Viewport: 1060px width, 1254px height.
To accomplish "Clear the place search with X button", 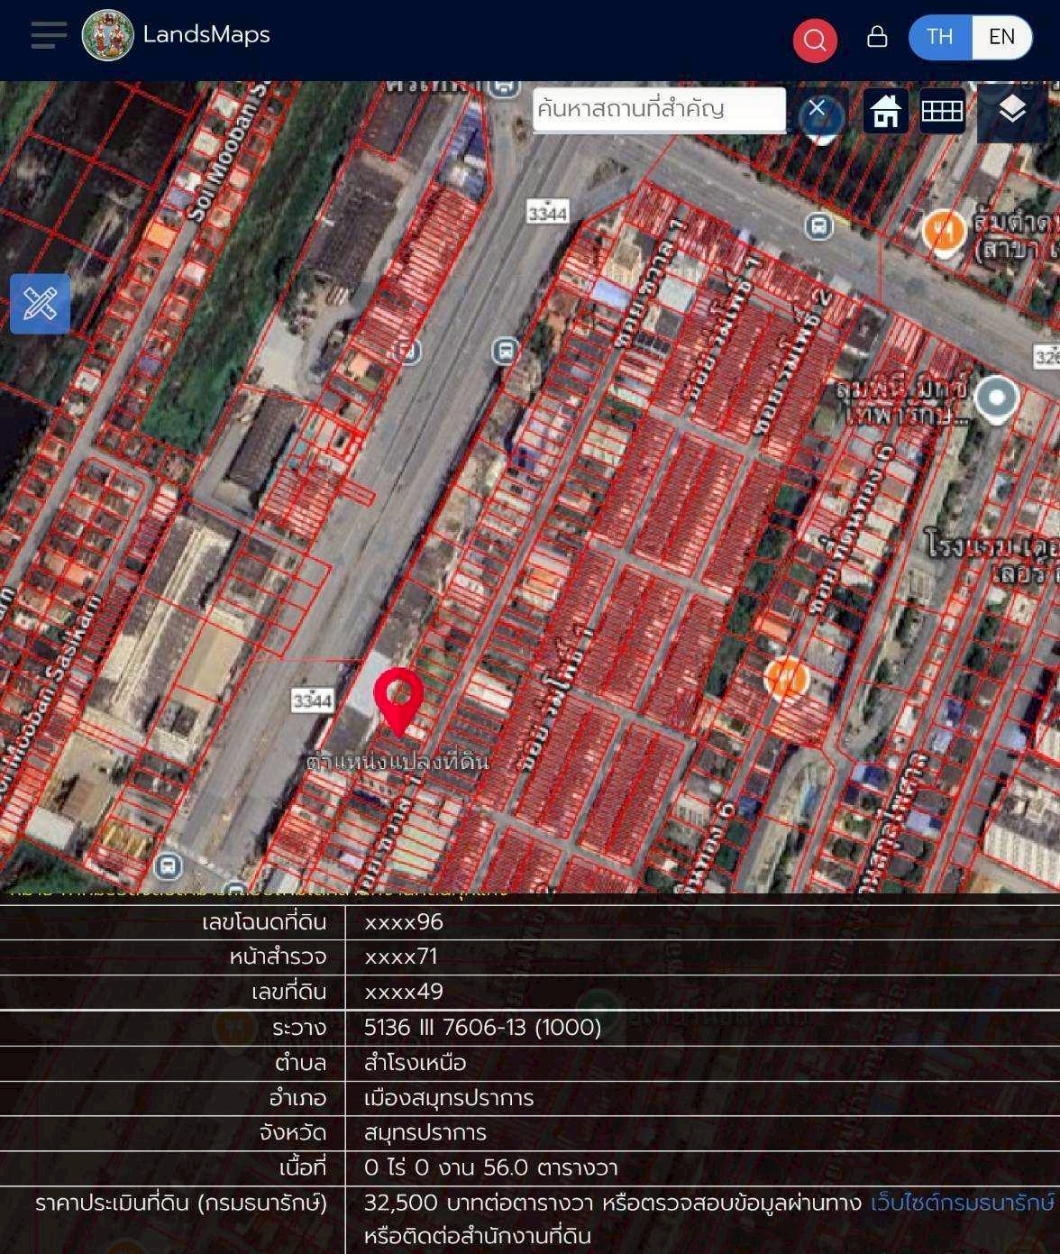I will [x=817, y=109].
